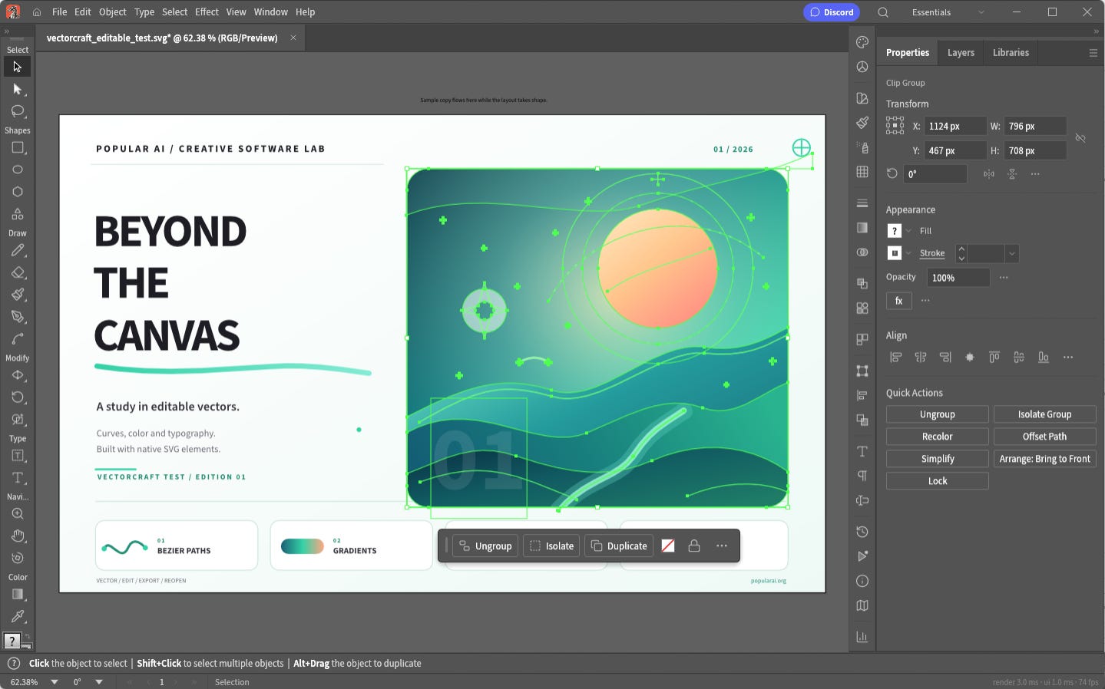The width and height of the screenshot is (1105, 689).
Task: Select the Direct Selection arrow tool
Action: [18, 89]
